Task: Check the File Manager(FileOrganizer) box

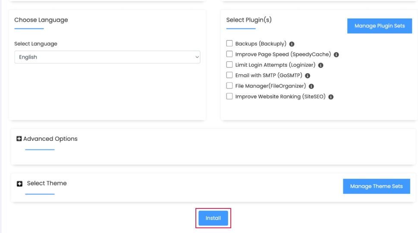Action: (x=229, y=86)
